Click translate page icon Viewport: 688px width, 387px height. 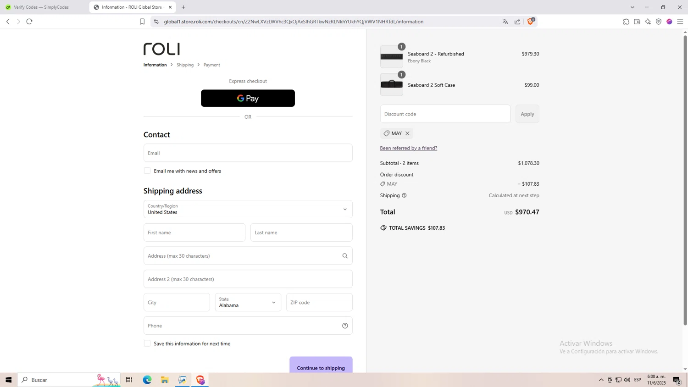505,22
